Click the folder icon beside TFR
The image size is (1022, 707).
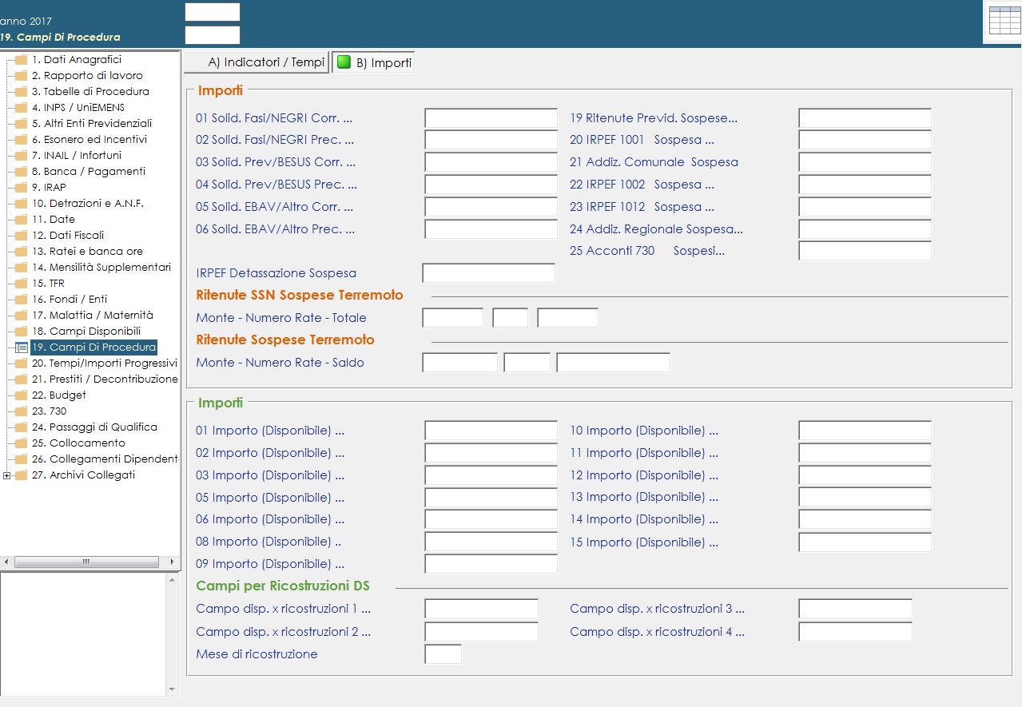pyautogui.click(x=22, y=284)
